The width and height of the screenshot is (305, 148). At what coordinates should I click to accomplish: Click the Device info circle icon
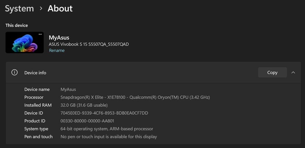click(x=15, y=72)
